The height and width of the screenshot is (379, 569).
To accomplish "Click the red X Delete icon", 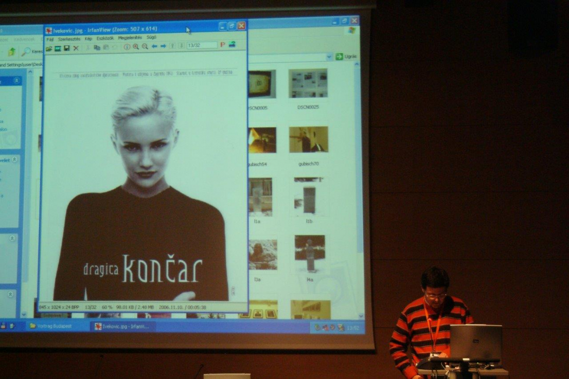I will point(76,48).
